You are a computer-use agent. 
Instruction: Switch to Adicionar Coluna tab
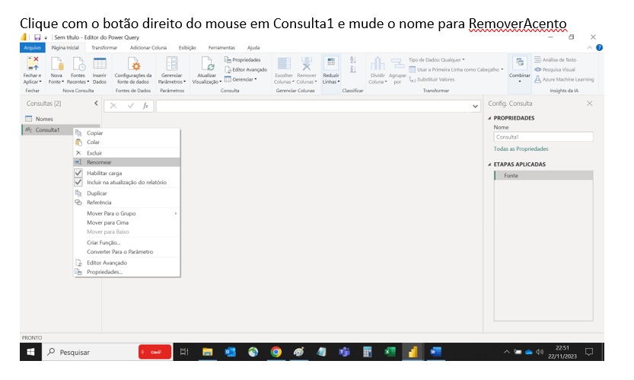pos(148,48)
